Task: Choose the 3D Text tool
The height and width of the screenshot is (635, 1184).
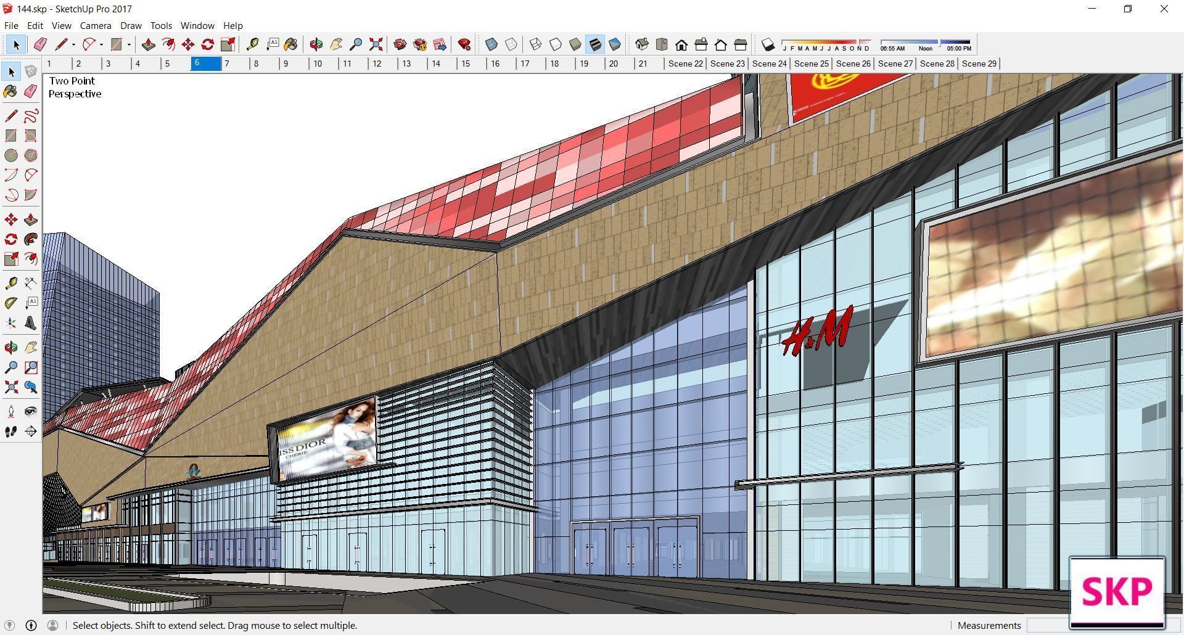Action: (x=31, y=323)
